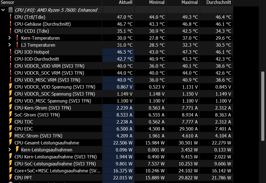Click the lightning icon of Core+SoC+MISC Leistungsaufnahme
Screen dimensions: 266x183
tap(11, 171)
